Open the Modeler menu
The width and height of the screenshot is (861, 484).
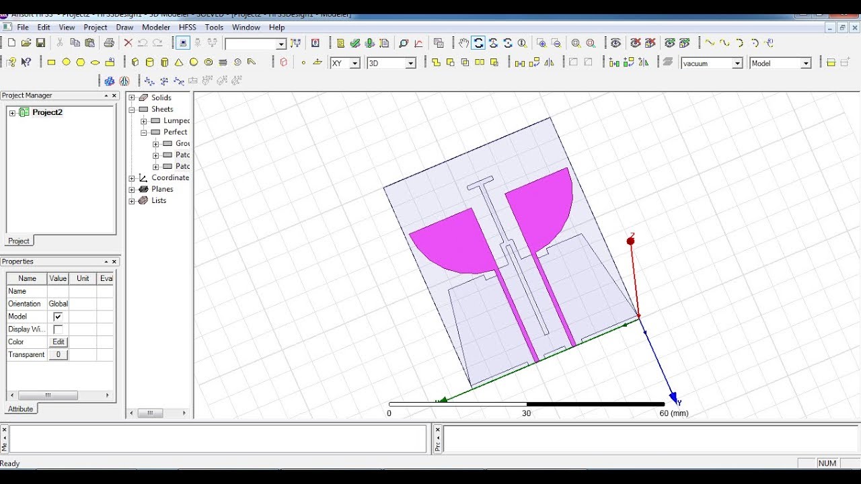point(156,28)
